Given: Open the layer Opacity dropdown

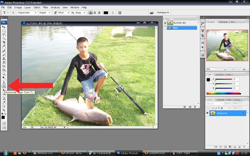Looking at the screenshot, I should (x=240, y=103).
